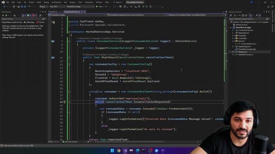Collapse the Services folder
275x154 pixels.
(233, 41)
